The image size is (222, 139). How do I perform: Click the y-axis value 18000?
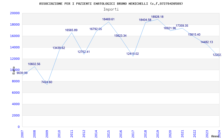(15, 24)
